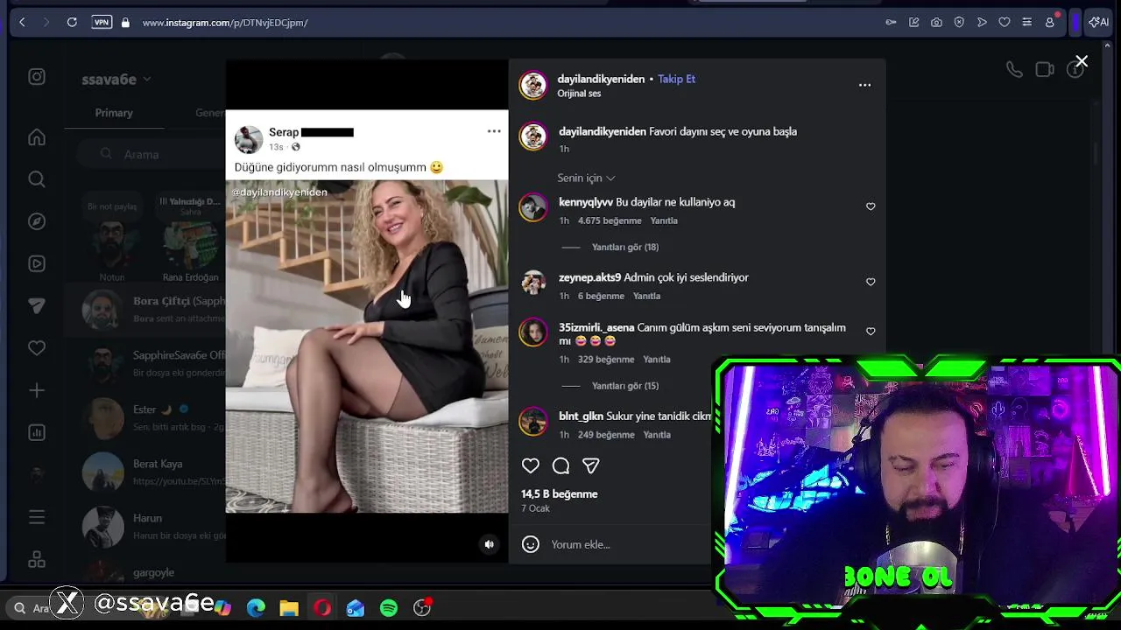The image size is (1121, 630).
Task: Open the Bora Çiftçi conversation
Action: coord(145,310)
